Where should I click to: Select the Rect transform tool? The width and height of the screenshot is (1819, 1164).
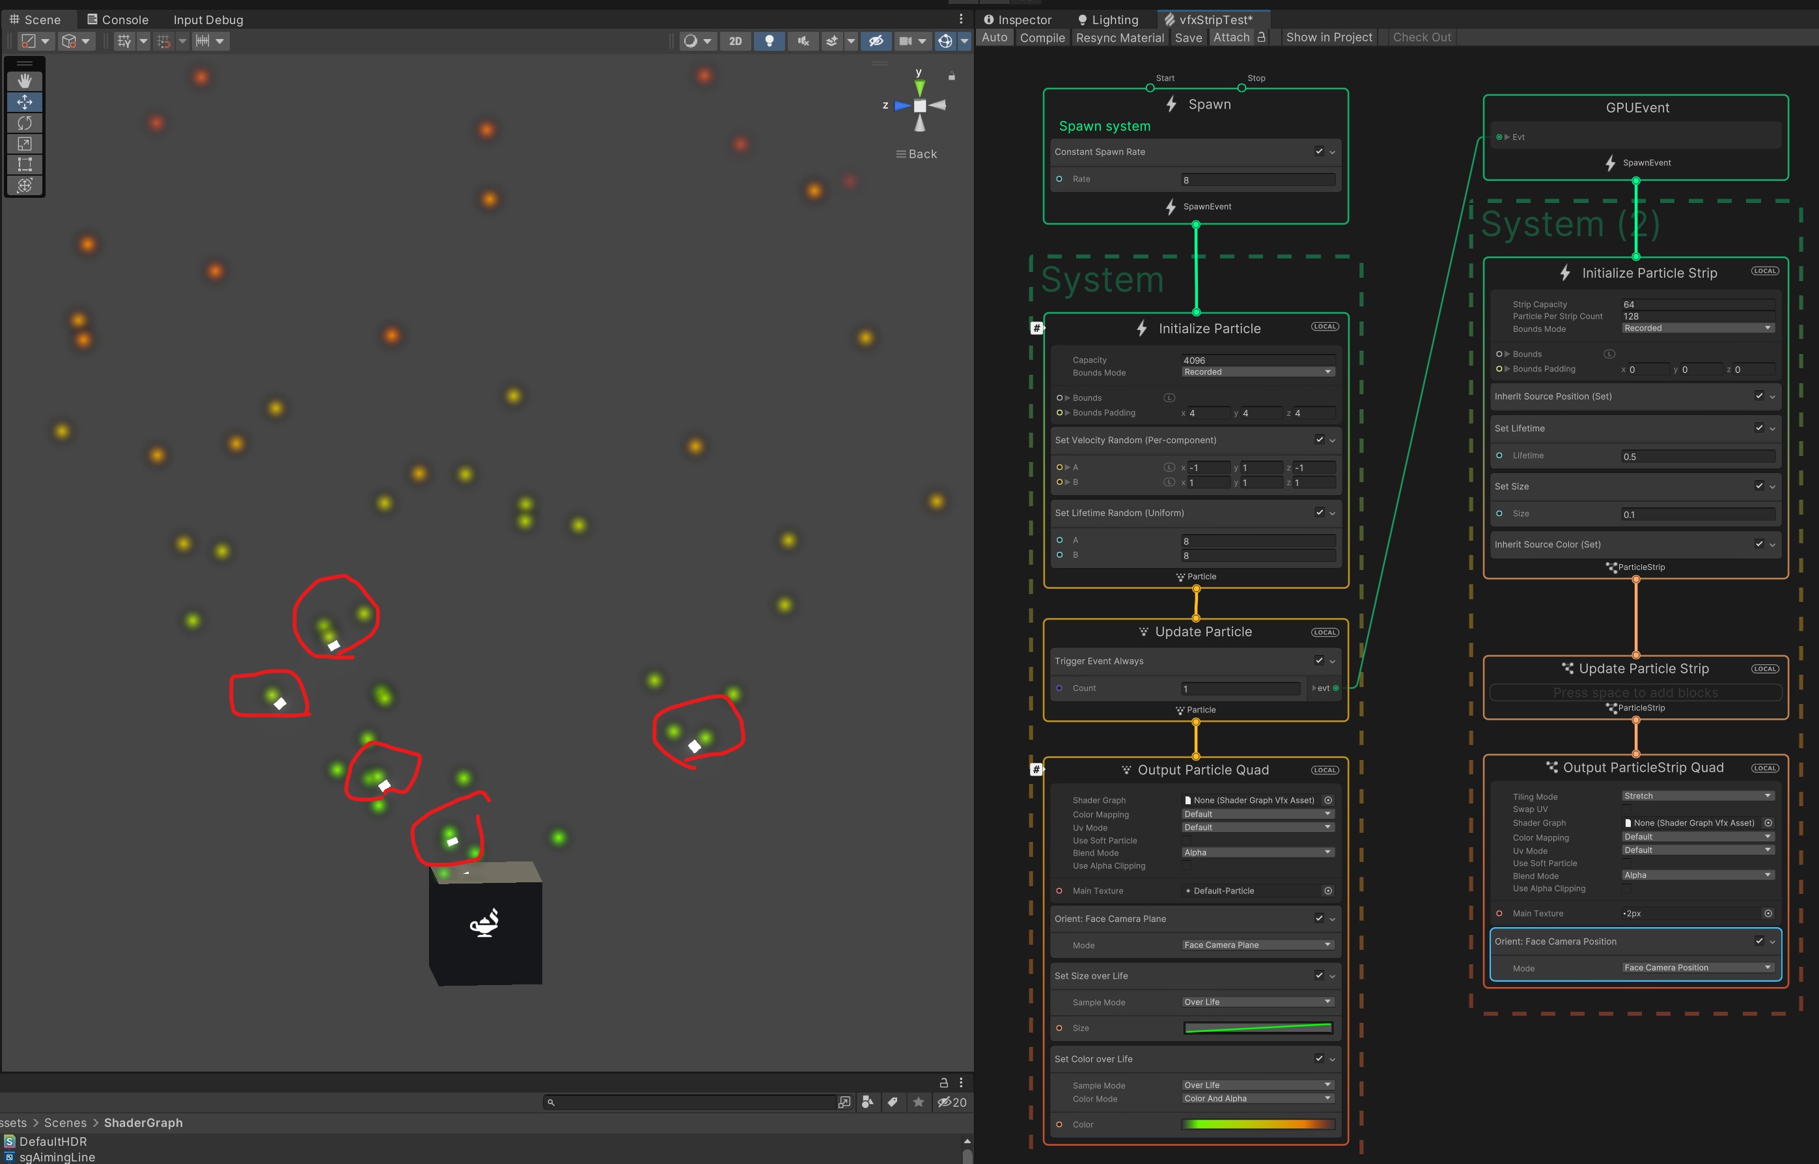click(25, 164)
